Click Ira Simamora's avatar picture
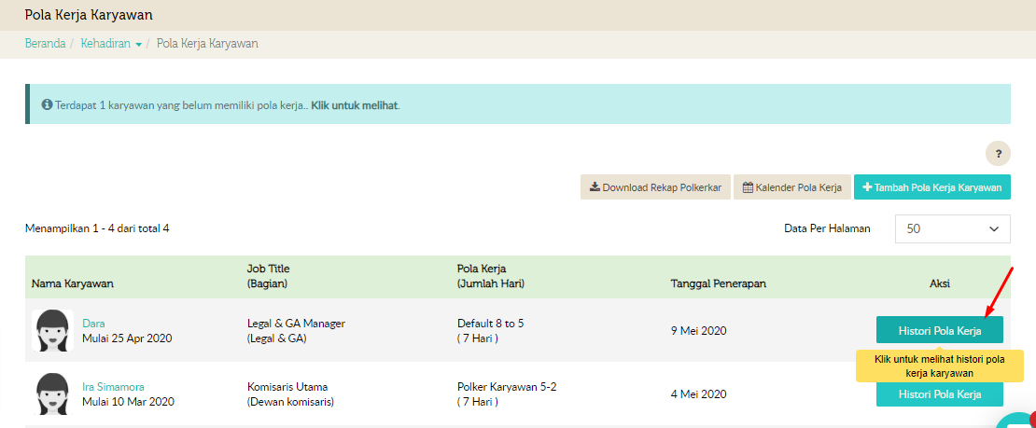 [52, 393]
